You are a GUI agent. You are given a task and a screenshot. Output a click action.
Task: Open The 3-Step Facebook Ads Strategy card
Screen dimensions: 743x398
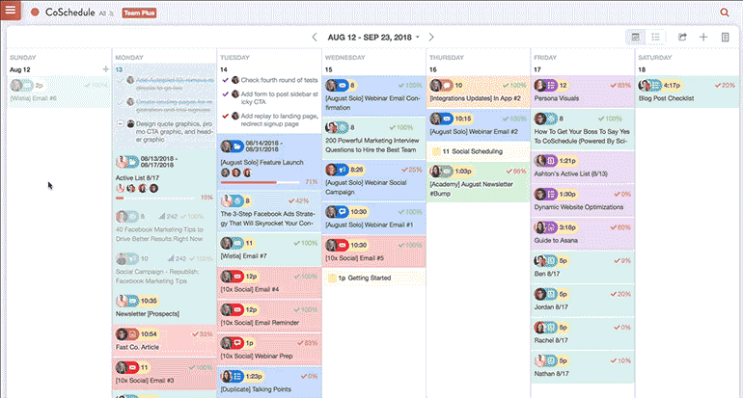[269, 211]
